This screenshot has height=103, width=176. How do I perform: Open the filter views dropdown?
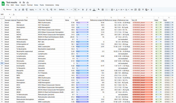[x=147, y=10]
